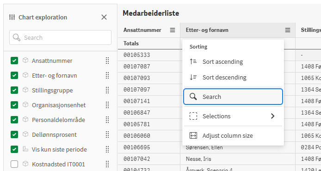Click the dashed square Selections icon
Screen dimensions: 321x171
click(x=193, y=116)
